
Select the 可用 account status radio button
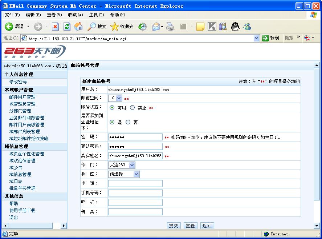coord(112,108)
